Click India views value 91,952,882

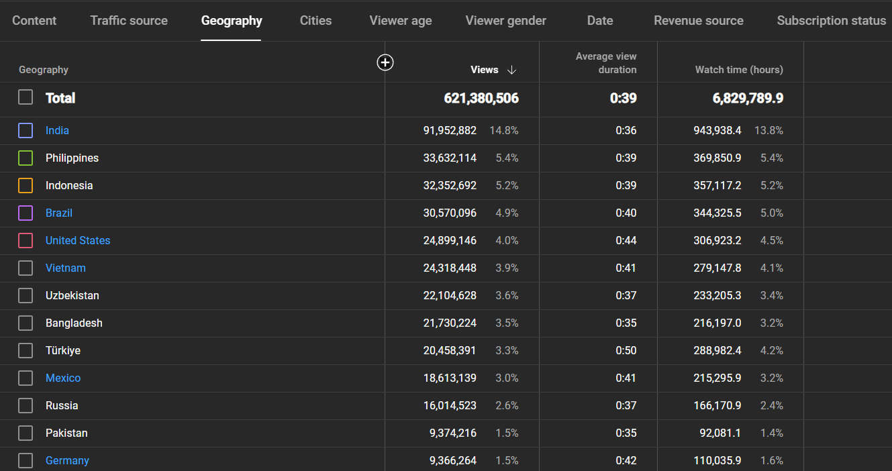click(450, 130)
